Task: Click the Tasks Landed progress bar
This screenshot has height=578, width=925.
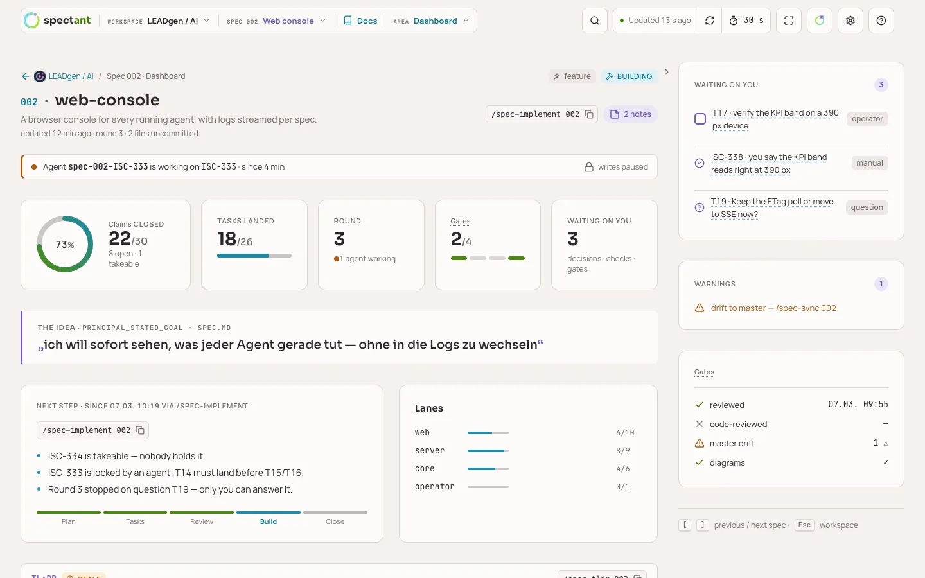Action: pyautogui.click(x=254, y=256)
